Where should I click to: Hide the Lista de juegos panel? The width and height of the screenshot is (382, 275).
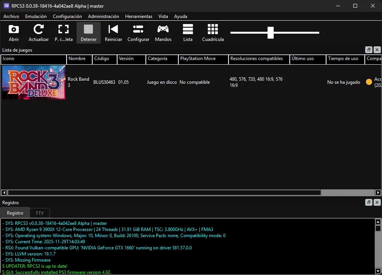pos(377,50)
